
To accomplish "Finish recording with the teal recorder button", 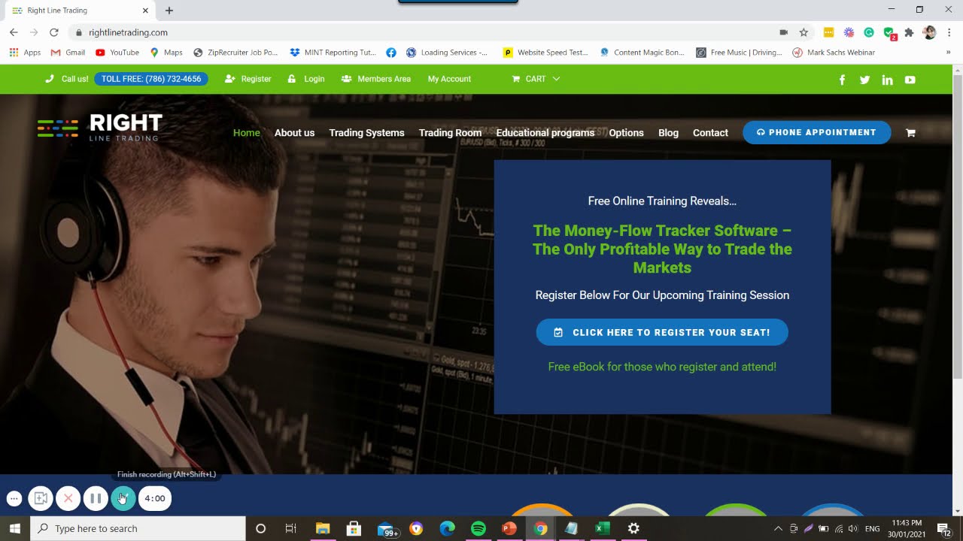I will click(123, 498).
